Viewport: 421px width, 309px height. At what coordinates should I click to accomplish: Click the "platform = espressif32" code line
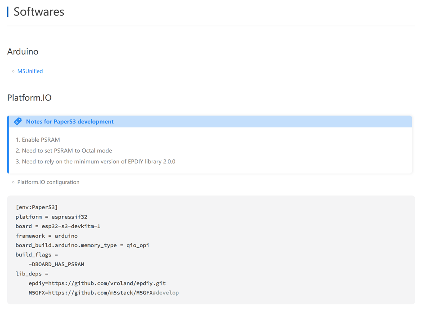(51, 217)
